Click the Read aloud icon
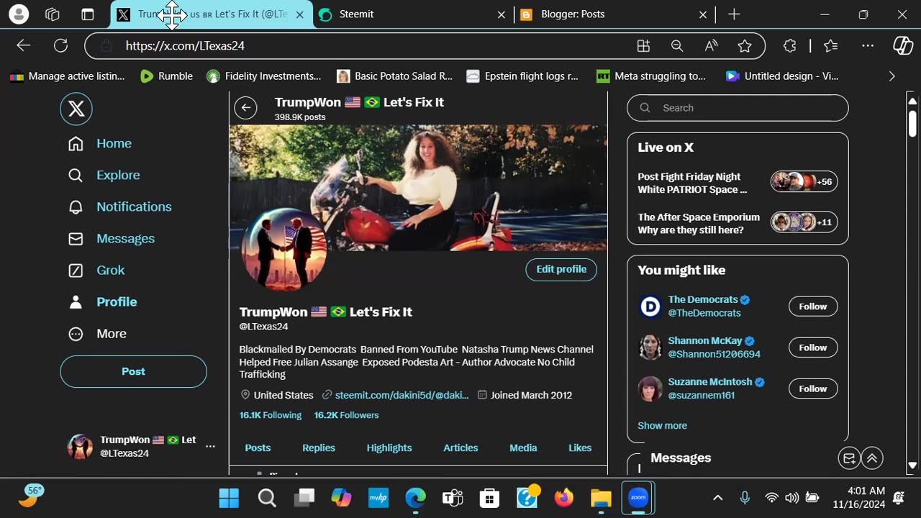This screenshot has height=518, width=921. click(711, 45)
